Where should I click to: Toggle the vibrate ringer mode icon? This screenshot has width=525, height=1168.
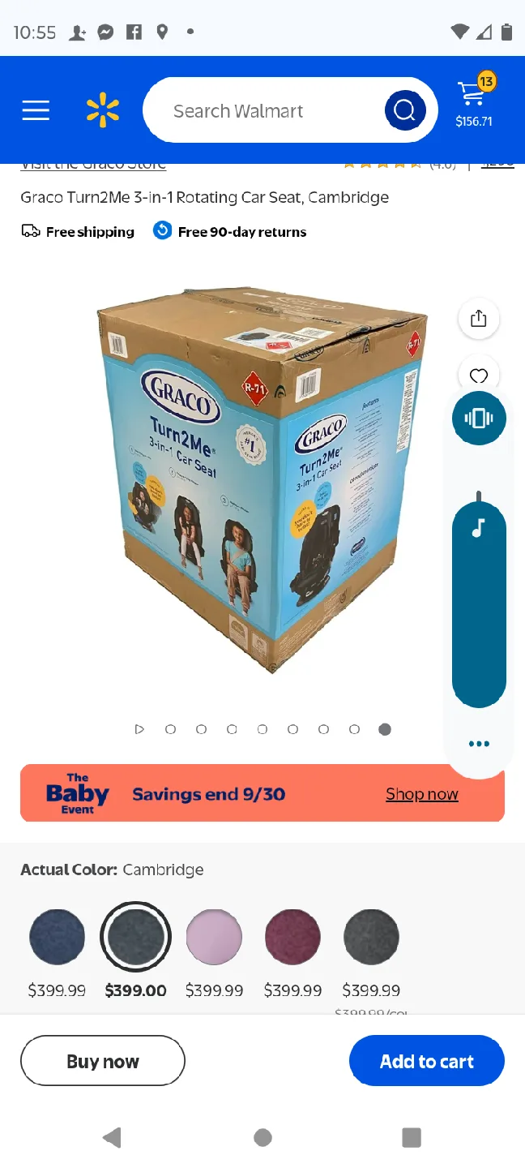coord(479,418)
